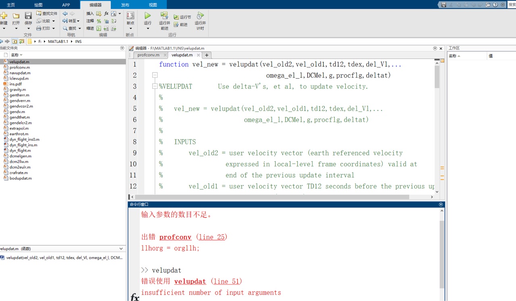Select ins.pdf in the file list
This screenshot has height=301, width=516.
click(x=15, y=84)
